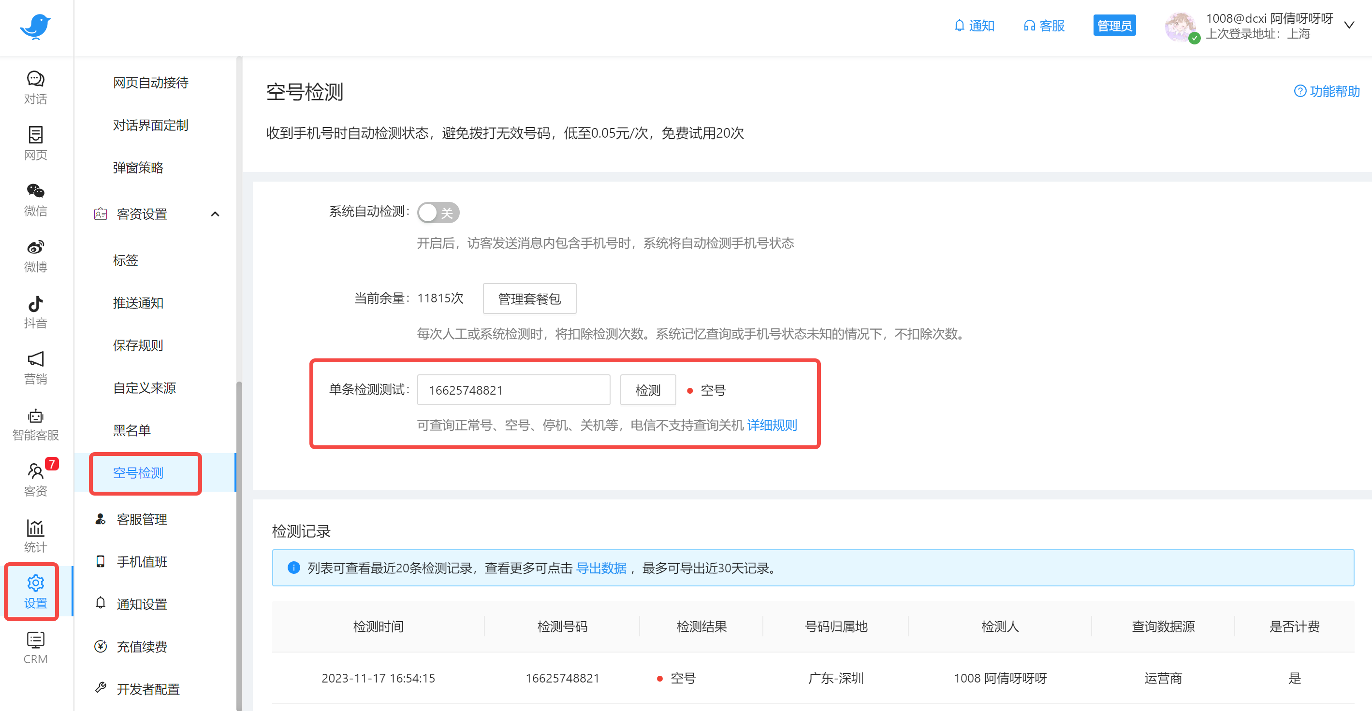View the 统计 (statistics) panel
Image resolution: width=1372 pixels, height=711 pixels.
tap(35, 535)
